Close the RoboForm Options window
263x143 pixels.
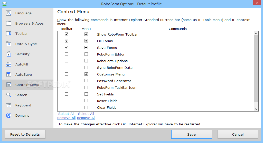(x=257, y=3)
